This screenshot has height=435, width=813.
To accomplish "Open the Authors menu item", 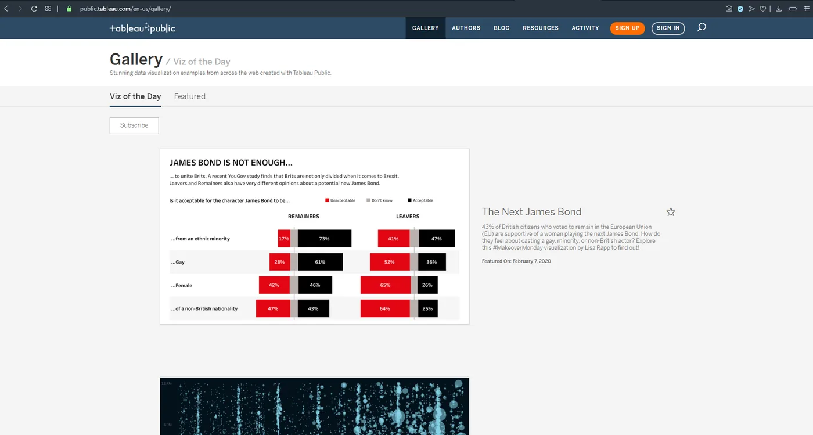I will click(x=466, y=28).
